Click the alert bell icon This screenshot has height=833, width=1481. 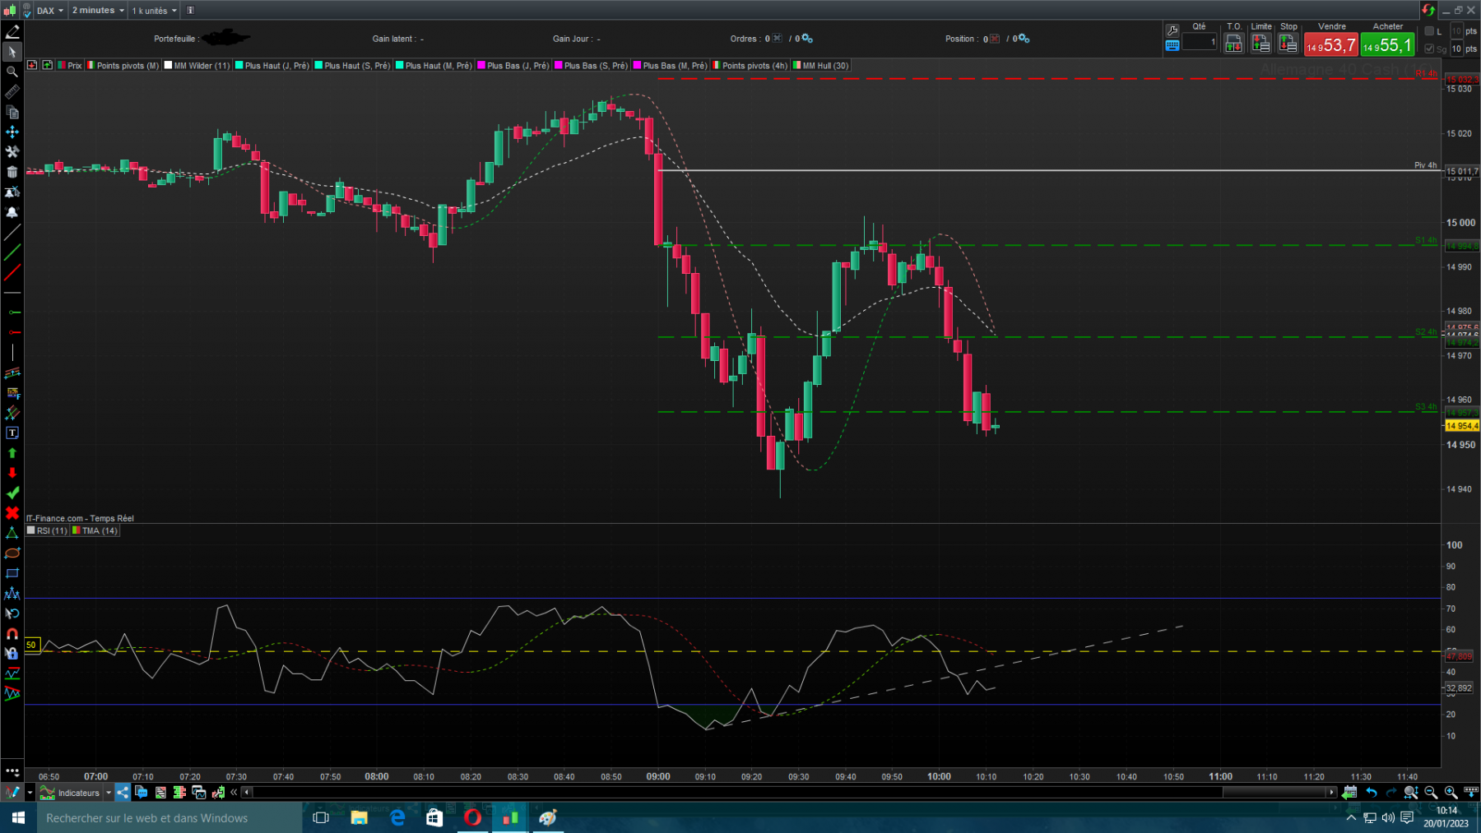click(x=12, y=212)
